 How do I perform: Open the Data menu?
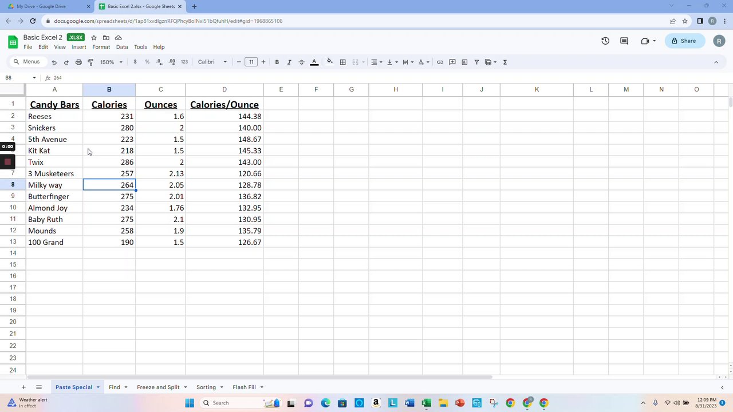122,47
